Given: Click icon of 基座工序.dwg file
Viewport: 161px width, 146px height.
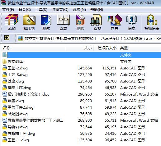Looking at the screenshot, I should click(5, 87).
